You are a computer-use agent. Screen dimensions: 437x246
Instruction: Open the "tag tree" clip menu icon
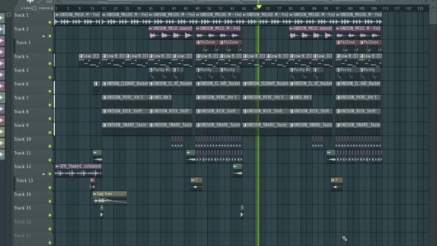click(95, 194)
